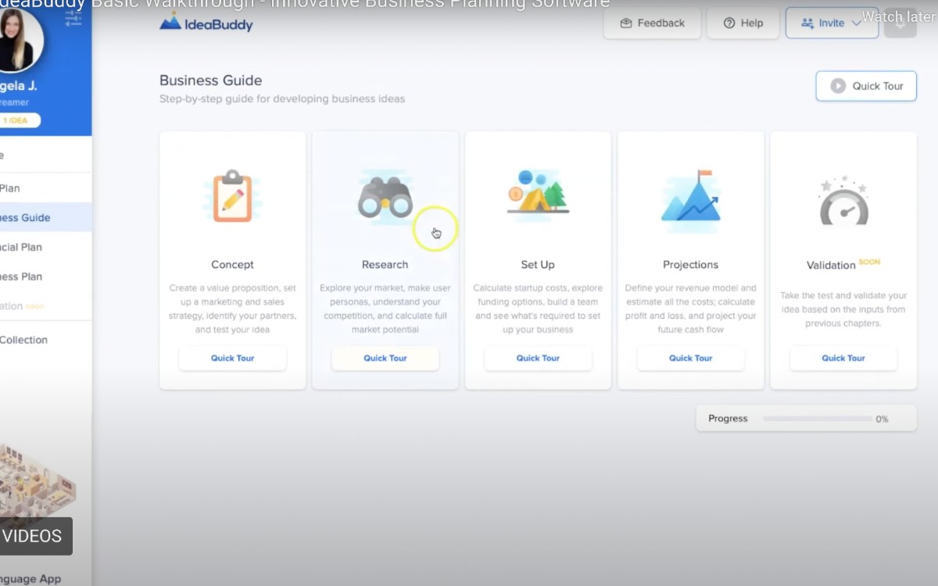Click the Set Up tent icon
Image resolution: width=938 pixels, height=586 pixels.
(x=538, y=192)
